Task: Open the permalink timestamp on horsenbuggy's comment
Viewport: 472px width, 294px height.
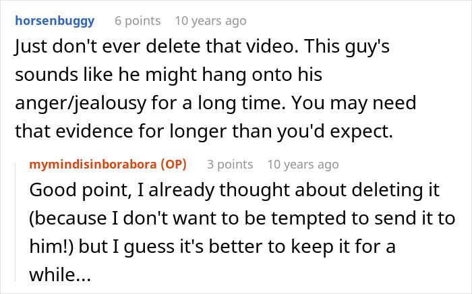Action: (210, 21)
